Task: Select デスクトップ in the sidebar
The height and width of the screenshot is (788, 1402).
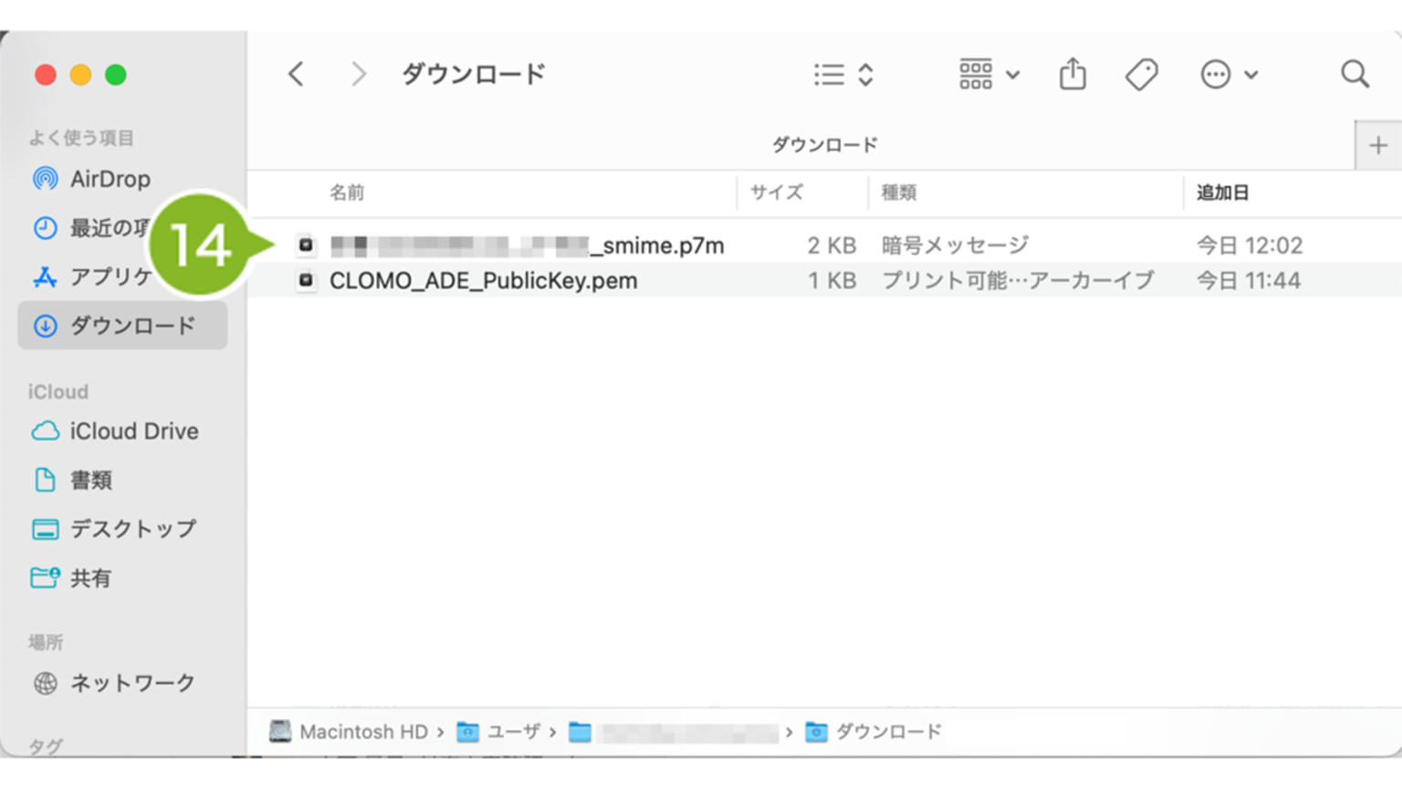Action: [x=132, y=529]
